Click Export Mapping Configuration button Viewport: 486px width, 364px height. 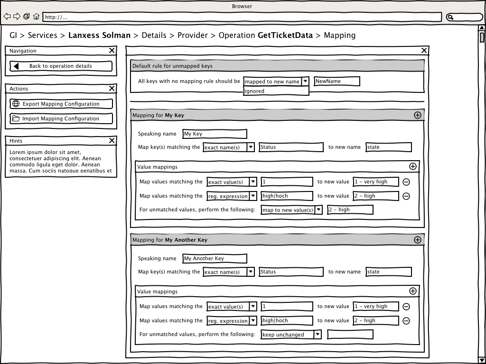pyautogui.click(x=61, y=104)
